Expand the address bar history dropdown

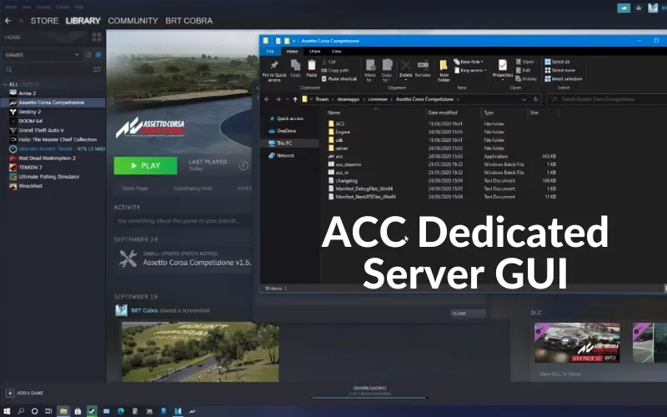pyautogui.click(x=524, y=99)
